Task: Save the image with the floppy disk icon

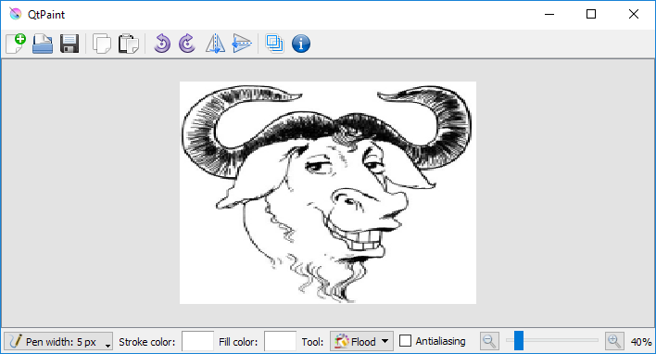Action: (69, 44)
